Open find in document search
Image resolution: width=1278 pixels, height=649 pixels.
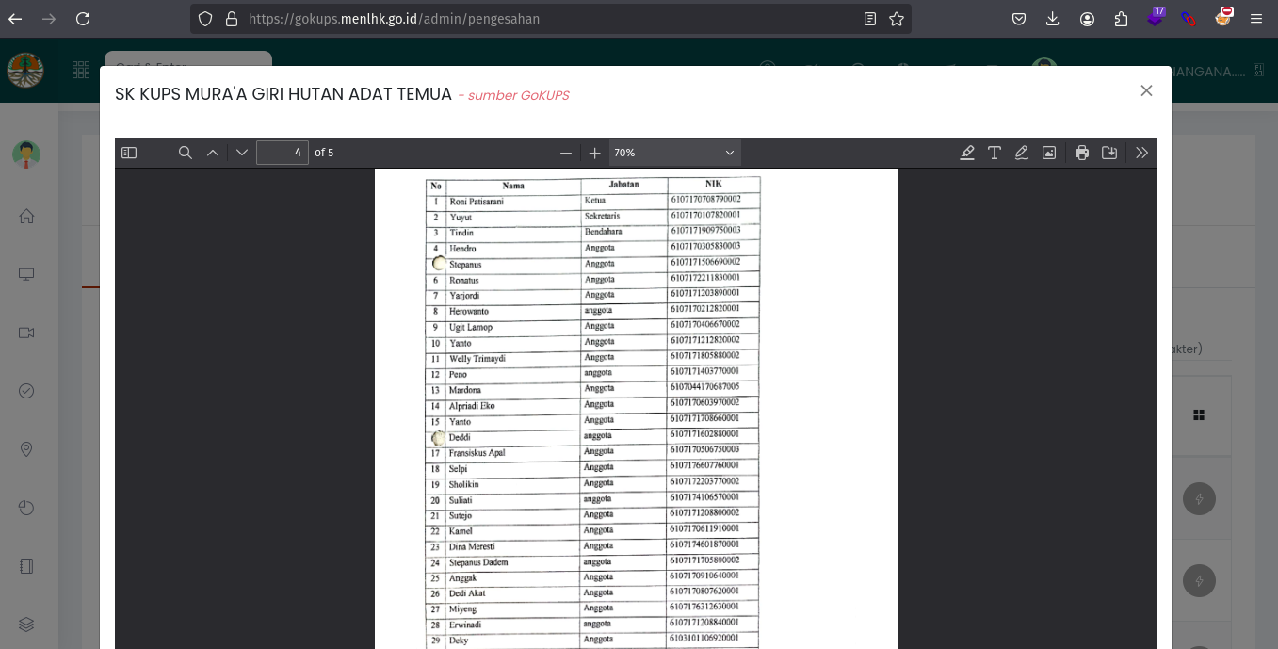[x=186, y=153]
